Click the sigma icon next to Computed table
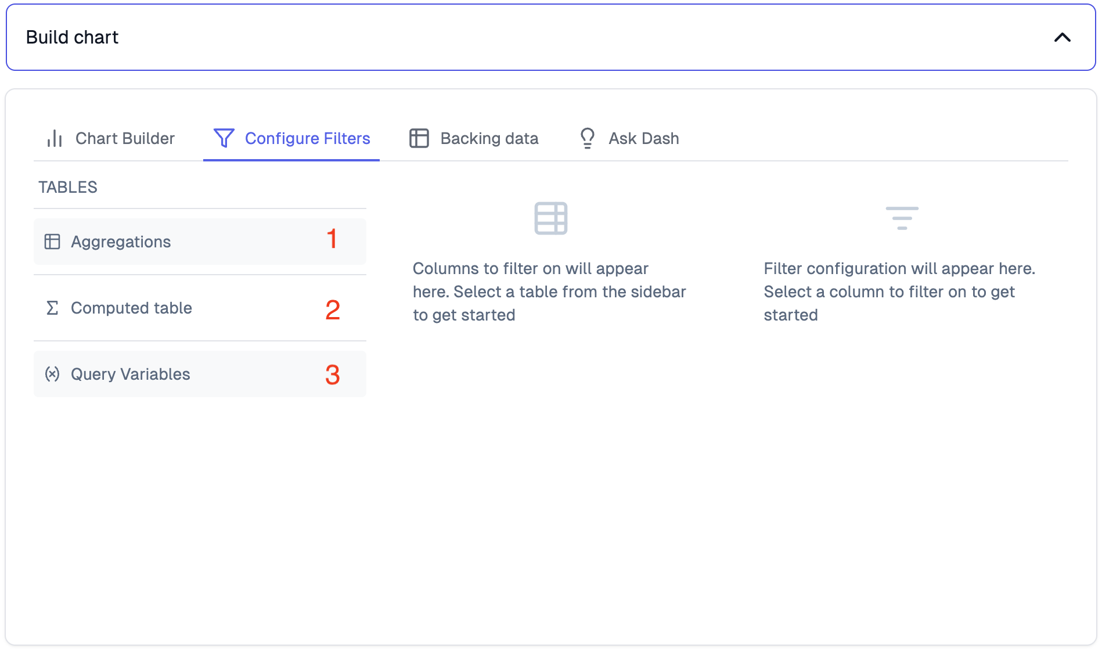Viewport: 1102px width, 655px height. (52, 308)
